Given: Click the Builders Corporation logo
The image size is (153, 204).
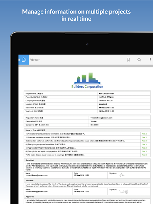Looking at the screenshot, I should pos(87,80).
